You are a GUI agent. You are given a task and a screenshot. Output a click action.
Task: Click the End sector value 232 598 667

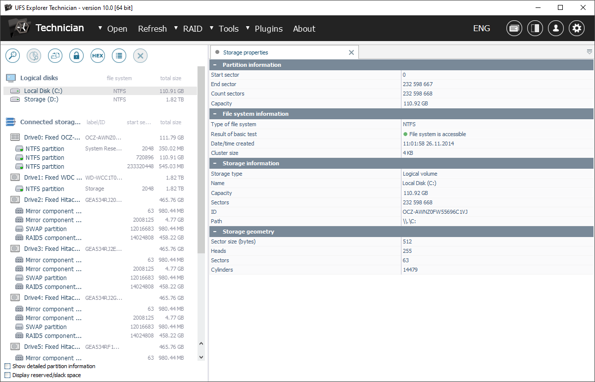pyautogui.click(x=418, y=84)
